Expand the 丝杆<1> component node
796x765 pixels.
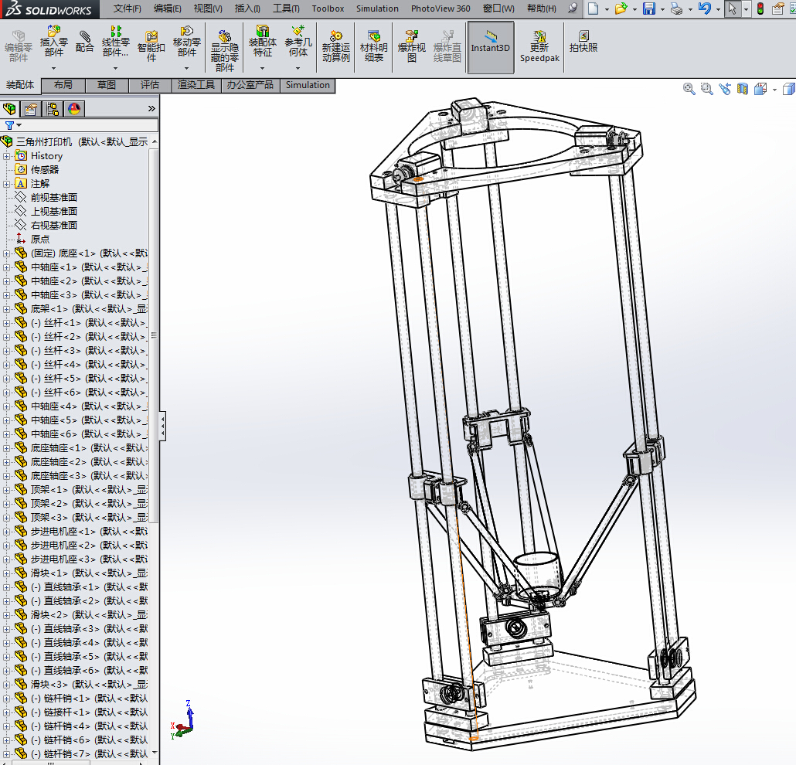point(6,323)
